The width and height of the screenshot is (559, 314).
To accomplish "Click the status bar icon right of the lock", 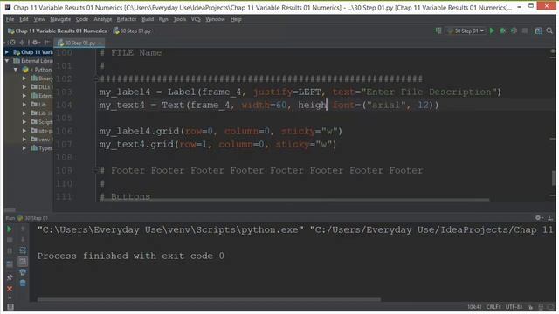I will pos(542,307).
